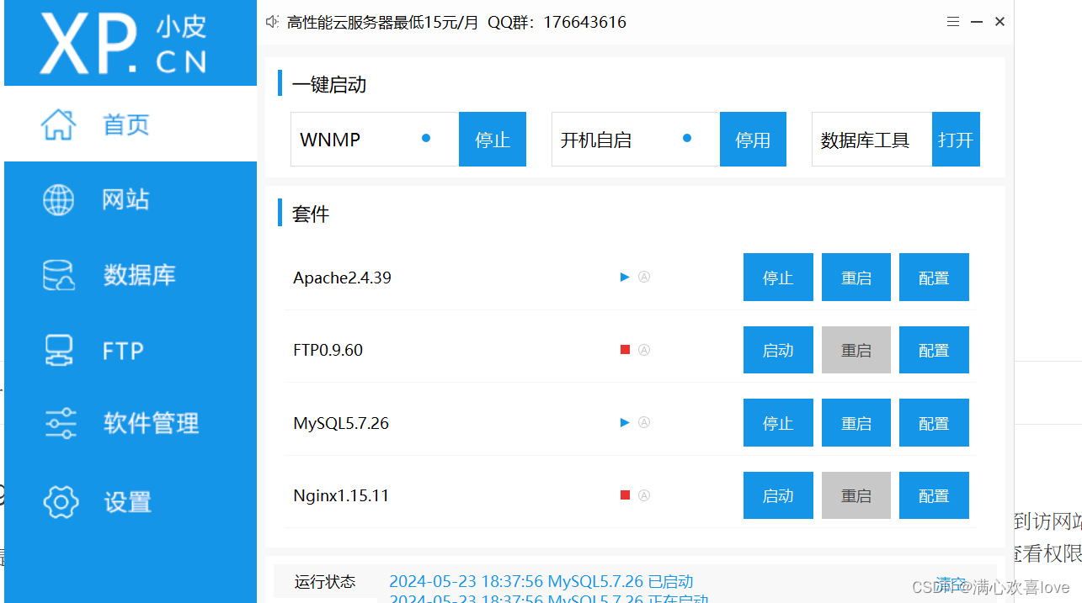Image resolution: width=1082 pixels, height=603 pixels.
Task: Click the sliders icon for 软件管理
Action: tap(61, 423)
